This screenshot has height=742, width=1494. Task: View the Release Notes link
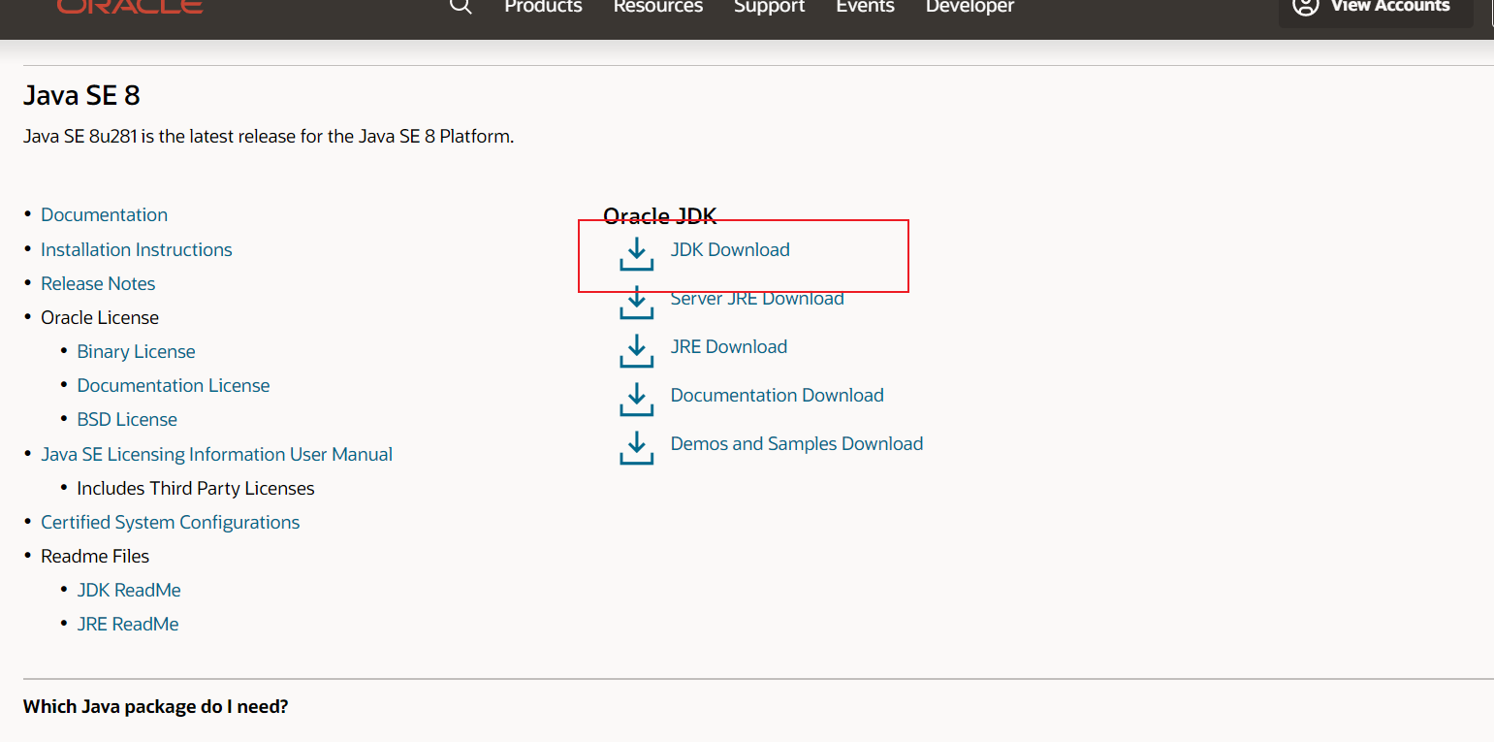(x=98, y=283)
